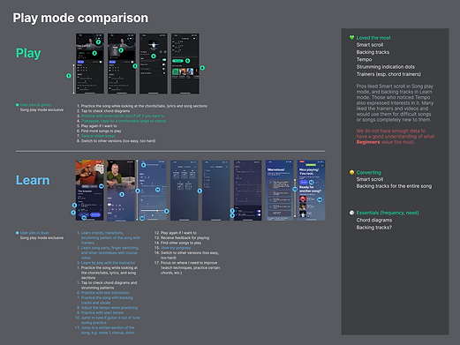Tap the blue pill button in second Play screen
Image resolution: width=460 pixels, height=345 pixels.
click(x=112, y=62)
